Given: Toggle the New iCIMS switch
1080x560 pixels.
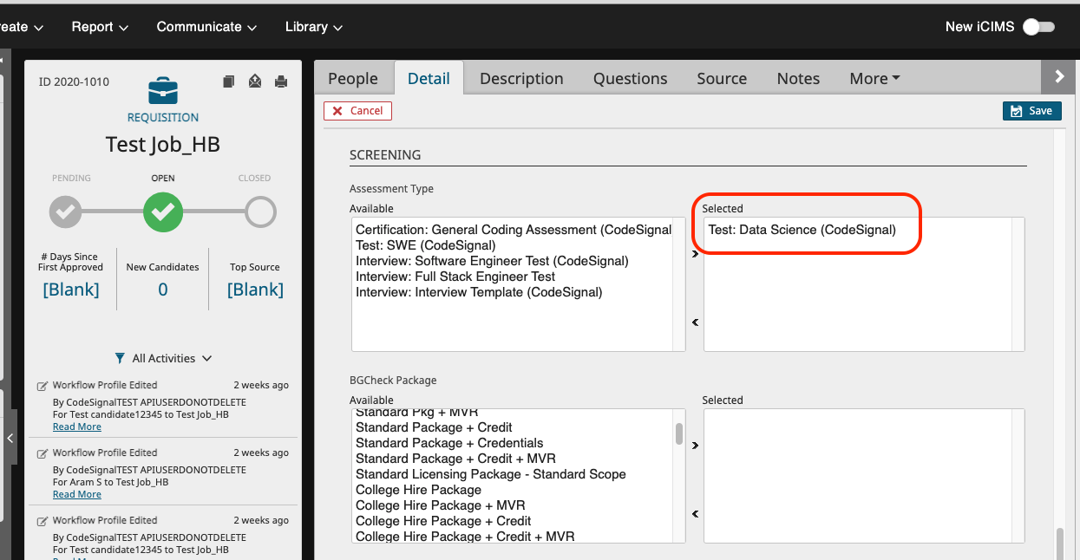Looking at the screenshot, I should [x=1038, y=27].
